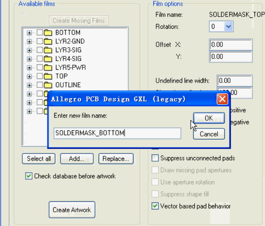265x226 pixels.
Task: Check the LYR4-SIG film checkbox
Action: 40,58
